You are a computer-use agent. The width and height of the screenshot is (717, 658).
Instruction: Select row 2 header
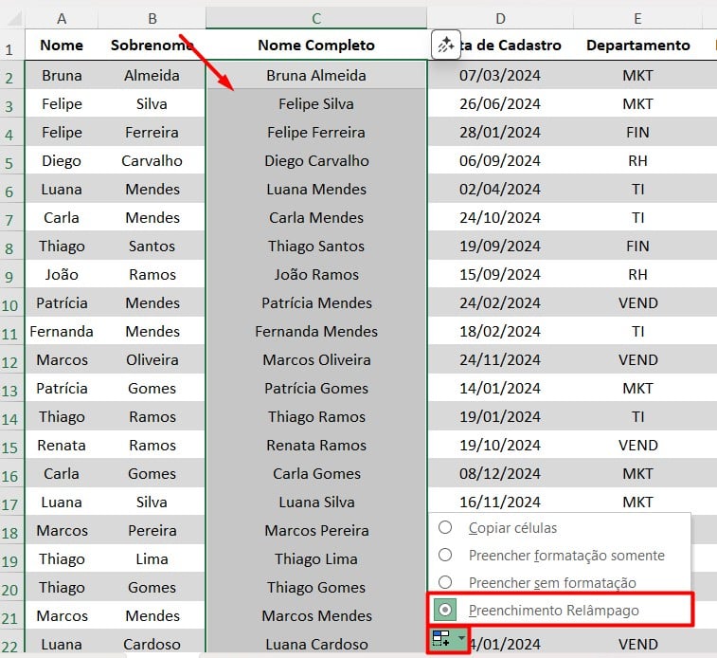pos(9,76)
